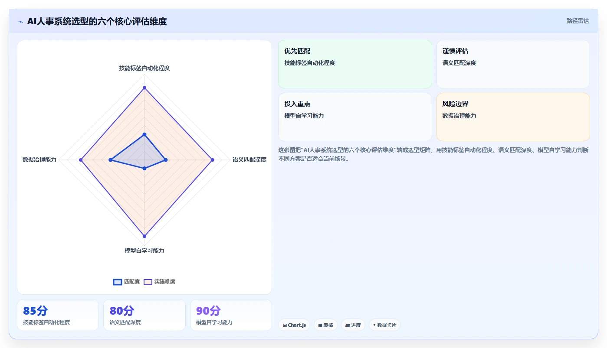
Task: Open the 投入重点 card
Action: (x=355, y=117)
